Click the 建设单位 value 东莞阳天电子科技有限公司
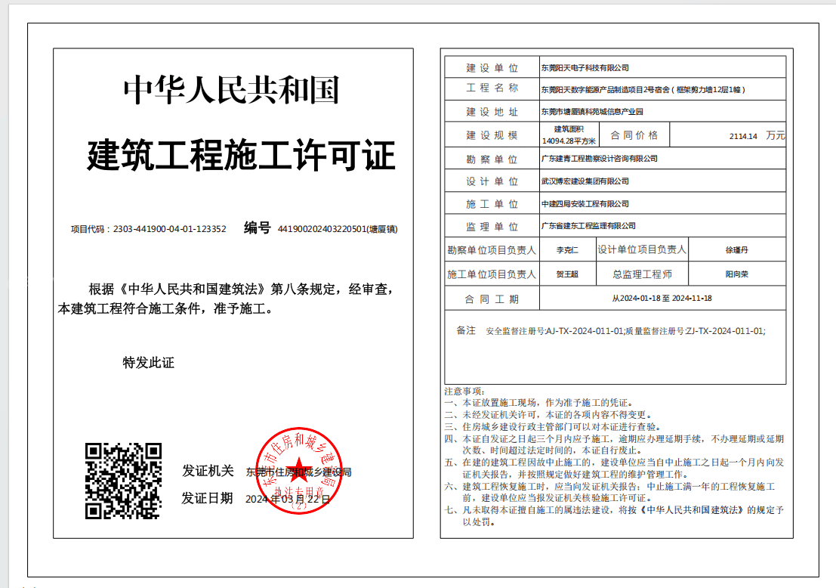This screenshot has height=588, width=836. [585, 68]
